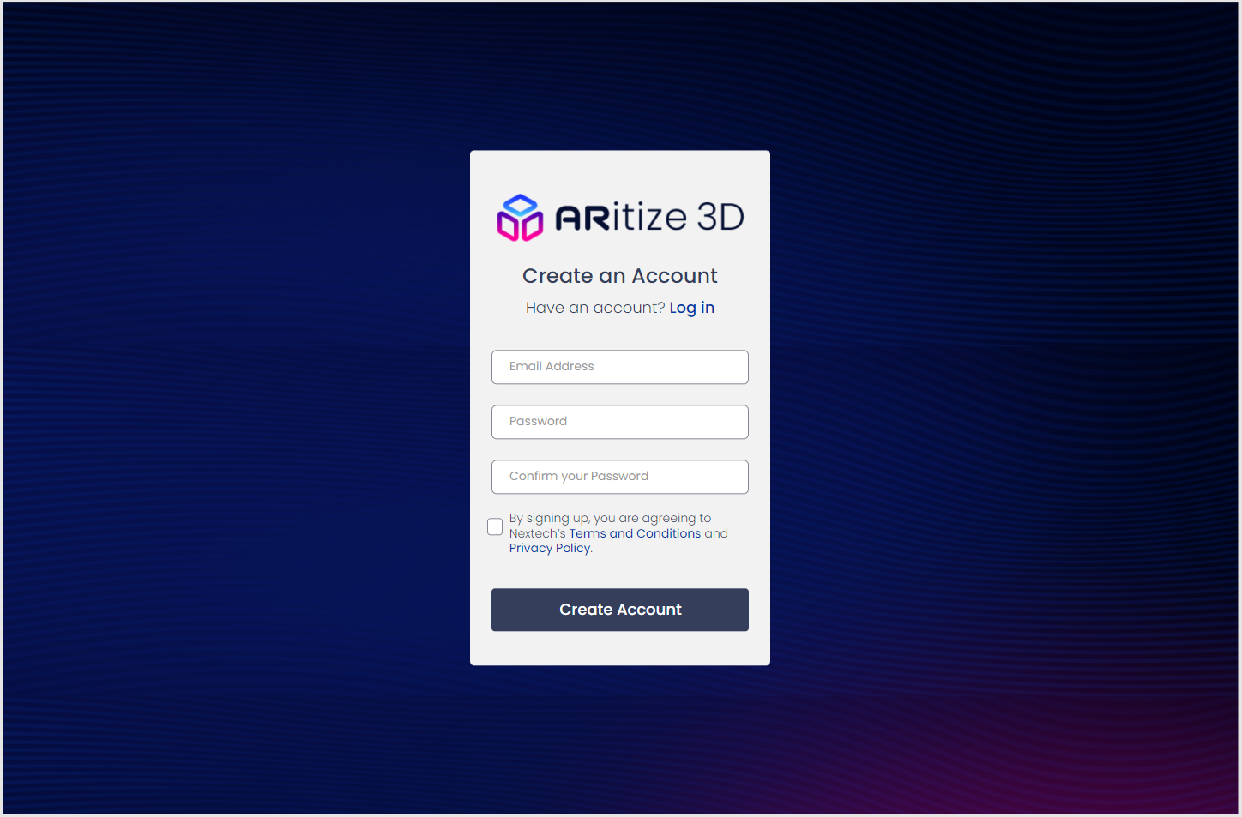Click the ARitize 3D cube logo
The height and width of the screenshot is (817, 1242).
(x=520, y=218)
